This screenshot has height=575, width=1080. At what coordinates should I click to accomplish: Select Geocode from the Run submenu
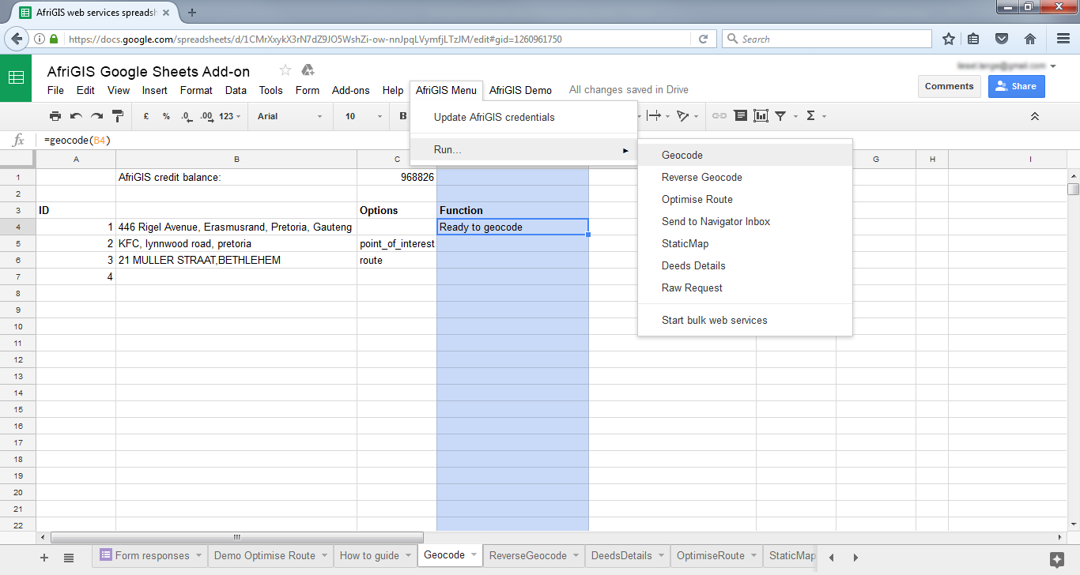pyautogui.click(x=683, y=155)
